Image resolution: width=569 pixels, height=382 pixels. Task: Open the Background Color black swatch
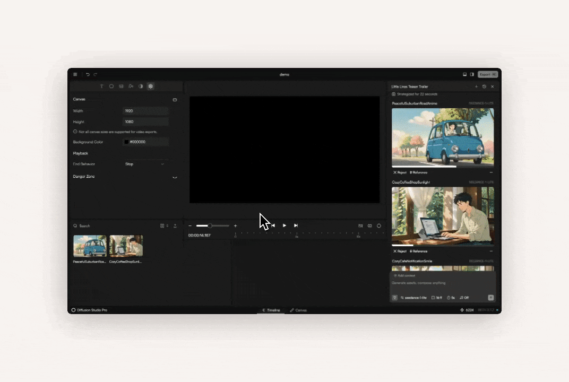click(x=126, y=142)
